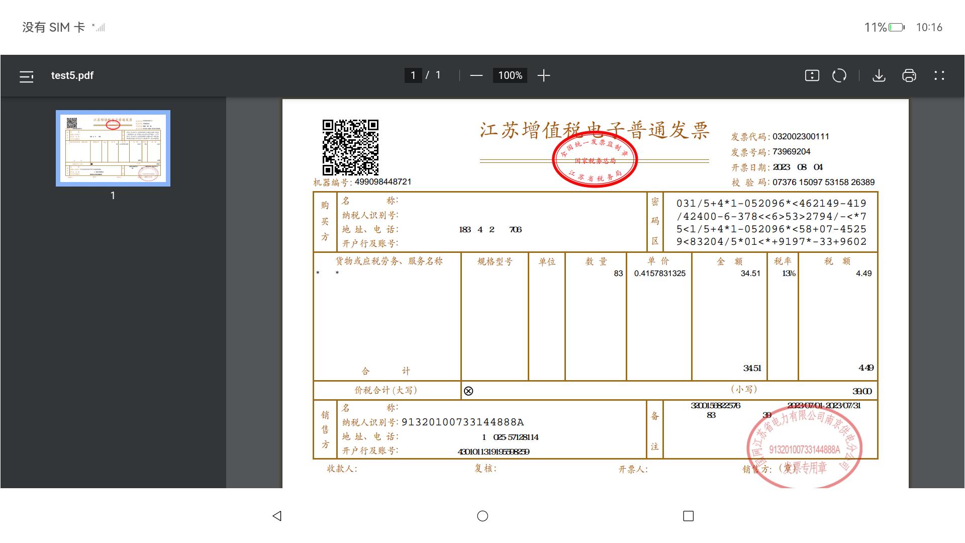Screen dimensions: 965x543
Task: Click invoice code 032002300111
Action: 801,136
